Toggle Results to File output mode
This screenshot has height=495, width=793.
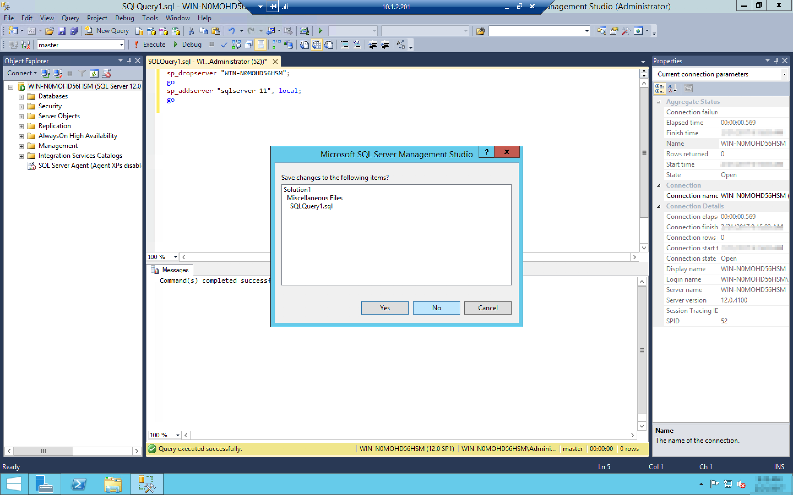[x=329, y=45]
